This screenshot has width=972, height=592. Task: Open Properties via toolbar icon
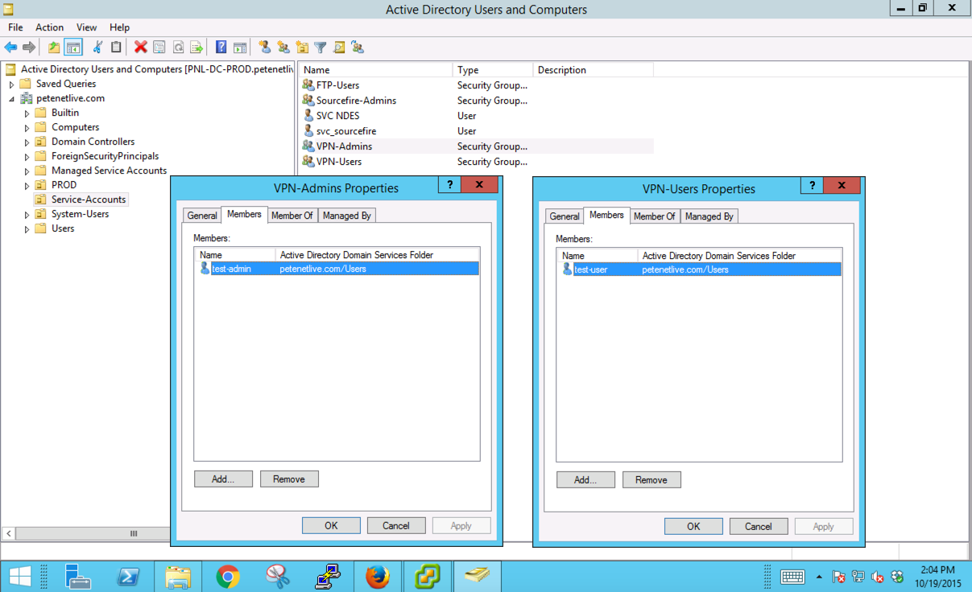point(159,47)
